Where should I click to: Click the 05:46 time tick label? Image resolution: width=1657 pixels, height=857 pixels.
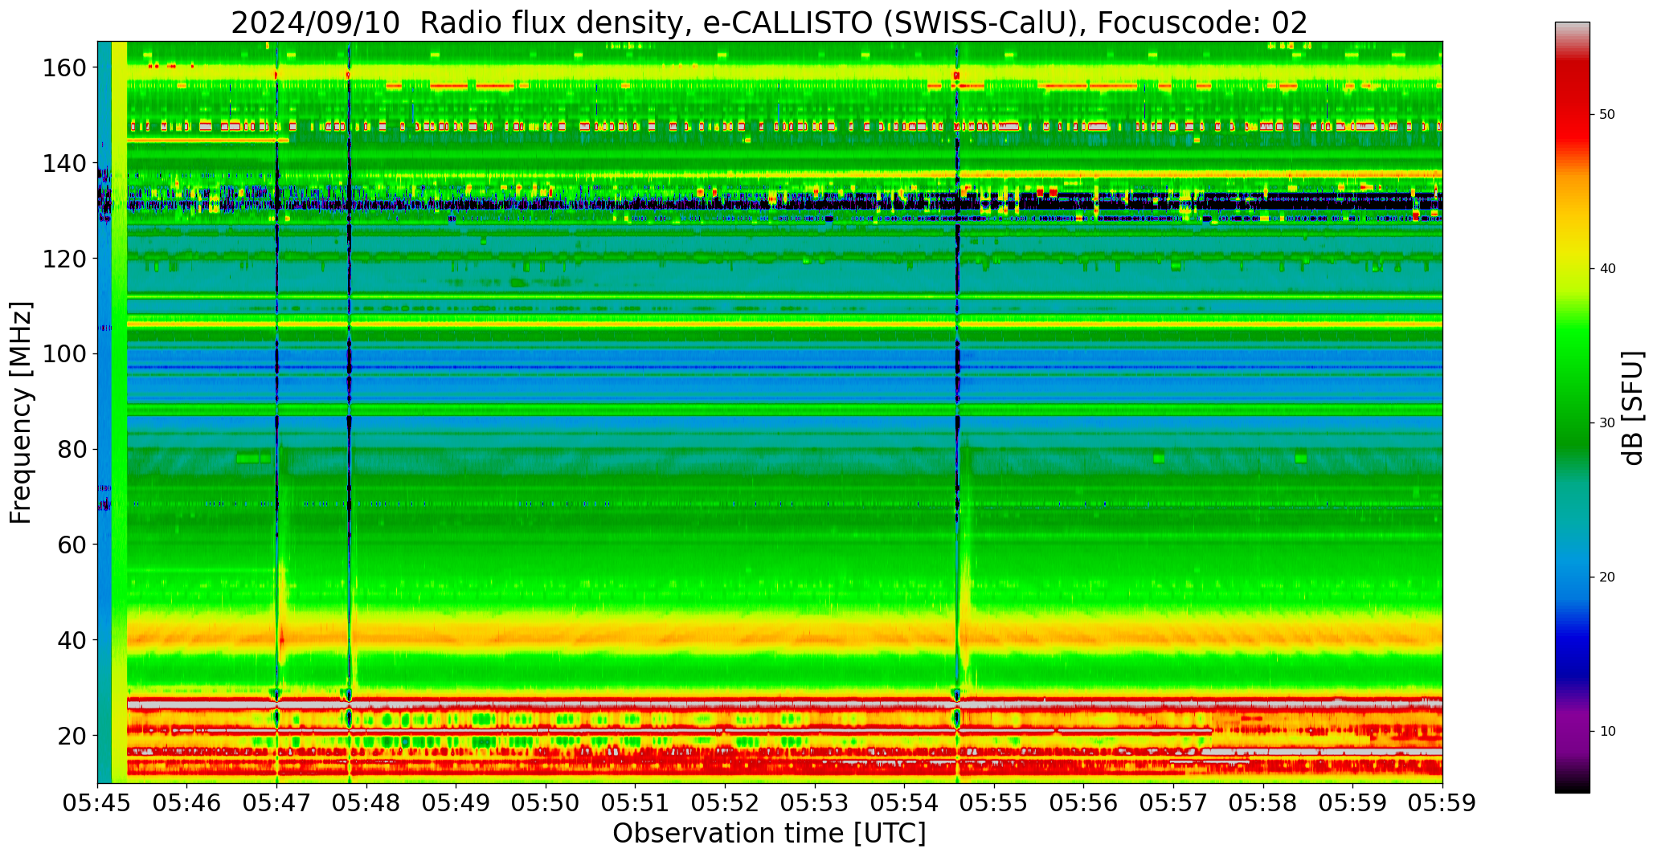(x=187, y=802)
